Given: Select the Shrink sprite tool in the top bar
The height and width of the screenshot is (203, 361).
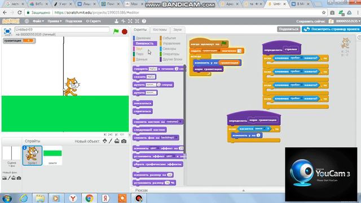Looking at the screenshot, I should (x=137, y=21).
